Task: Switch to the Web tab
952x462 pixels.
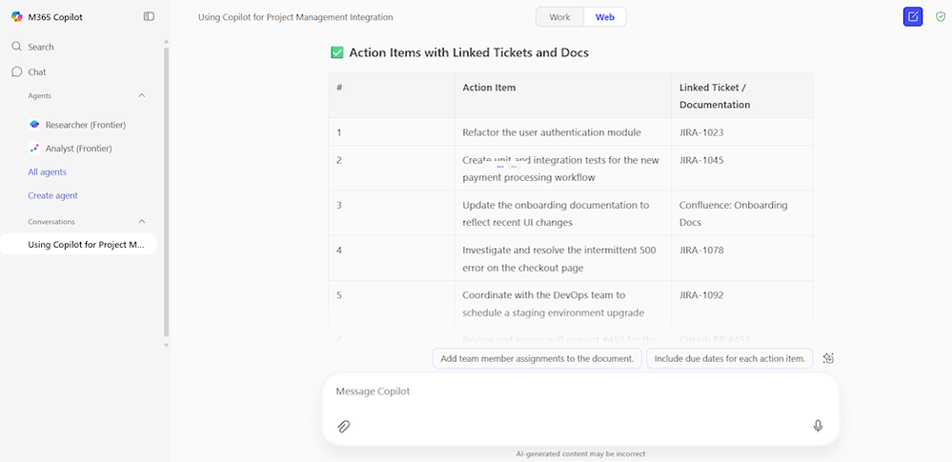Action: (x=605, y=17)
